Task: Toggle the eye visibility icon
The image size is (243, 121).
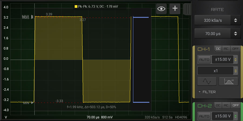Action: point(161,9)
